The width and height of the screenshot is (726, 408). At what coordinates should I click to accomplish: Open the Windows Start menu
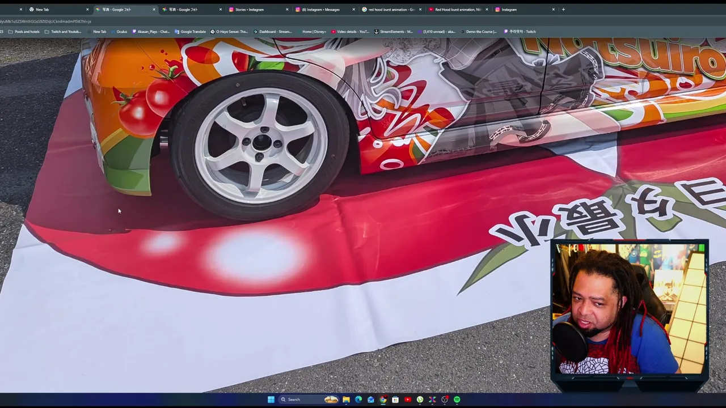[x=271, y=399]
